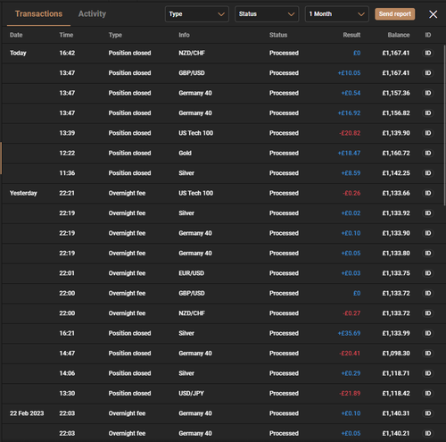Screen dimensions: 446x442
Task: Click the ID column header
Action: pyautogui.click(x=428, y=35)
